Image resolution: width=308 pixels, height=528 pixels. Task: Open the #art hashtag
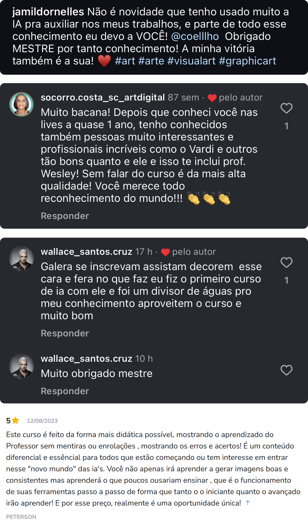(x=125, y=61)
